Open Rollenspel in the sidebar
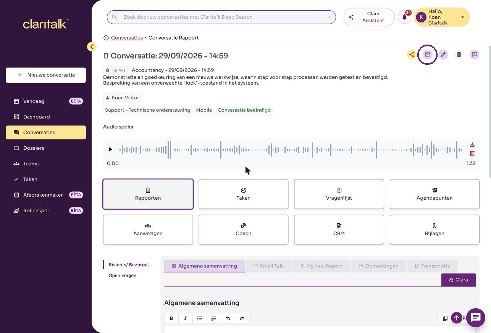 [x=46, y=211]
